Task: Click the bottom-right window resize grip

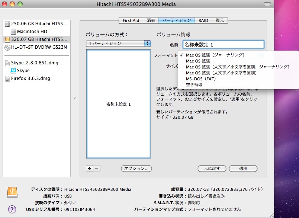Action: [x=271, y=215]
